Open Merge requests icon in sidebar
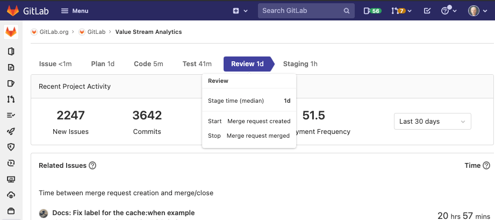Viewport: 495px width, 220px height. click(11, 100)
